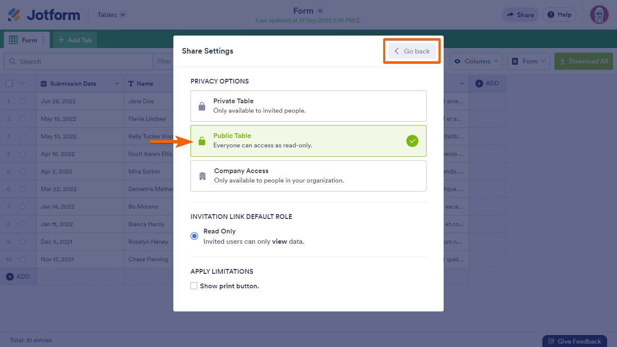Click the Total: 10 entries status text
Image resolution: width=617 pixels, height=347 pixels.
coord(31,341)
